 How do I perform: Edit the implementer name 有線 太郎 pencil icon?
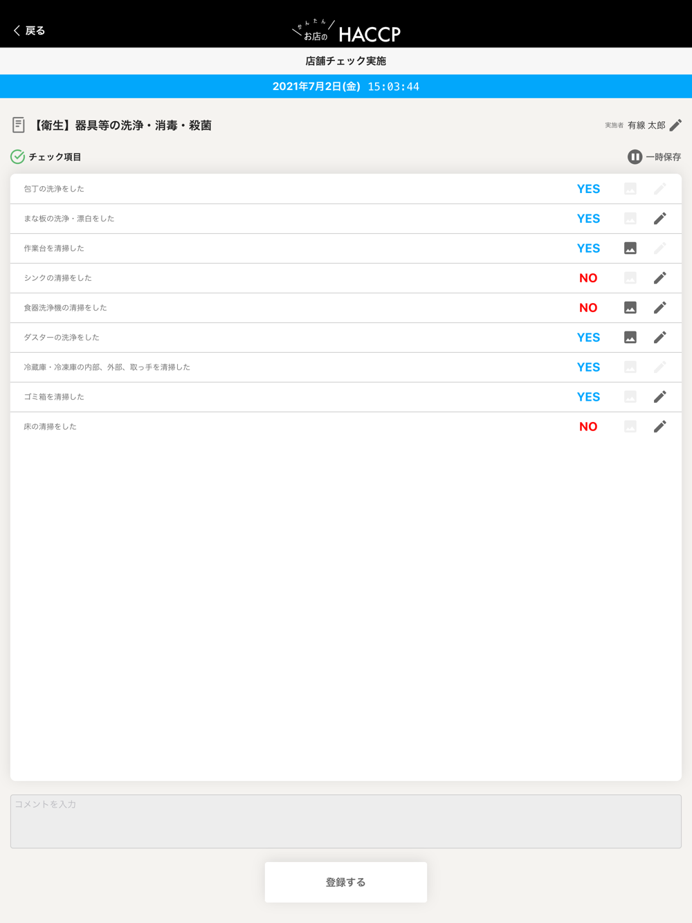click(675, 125)
